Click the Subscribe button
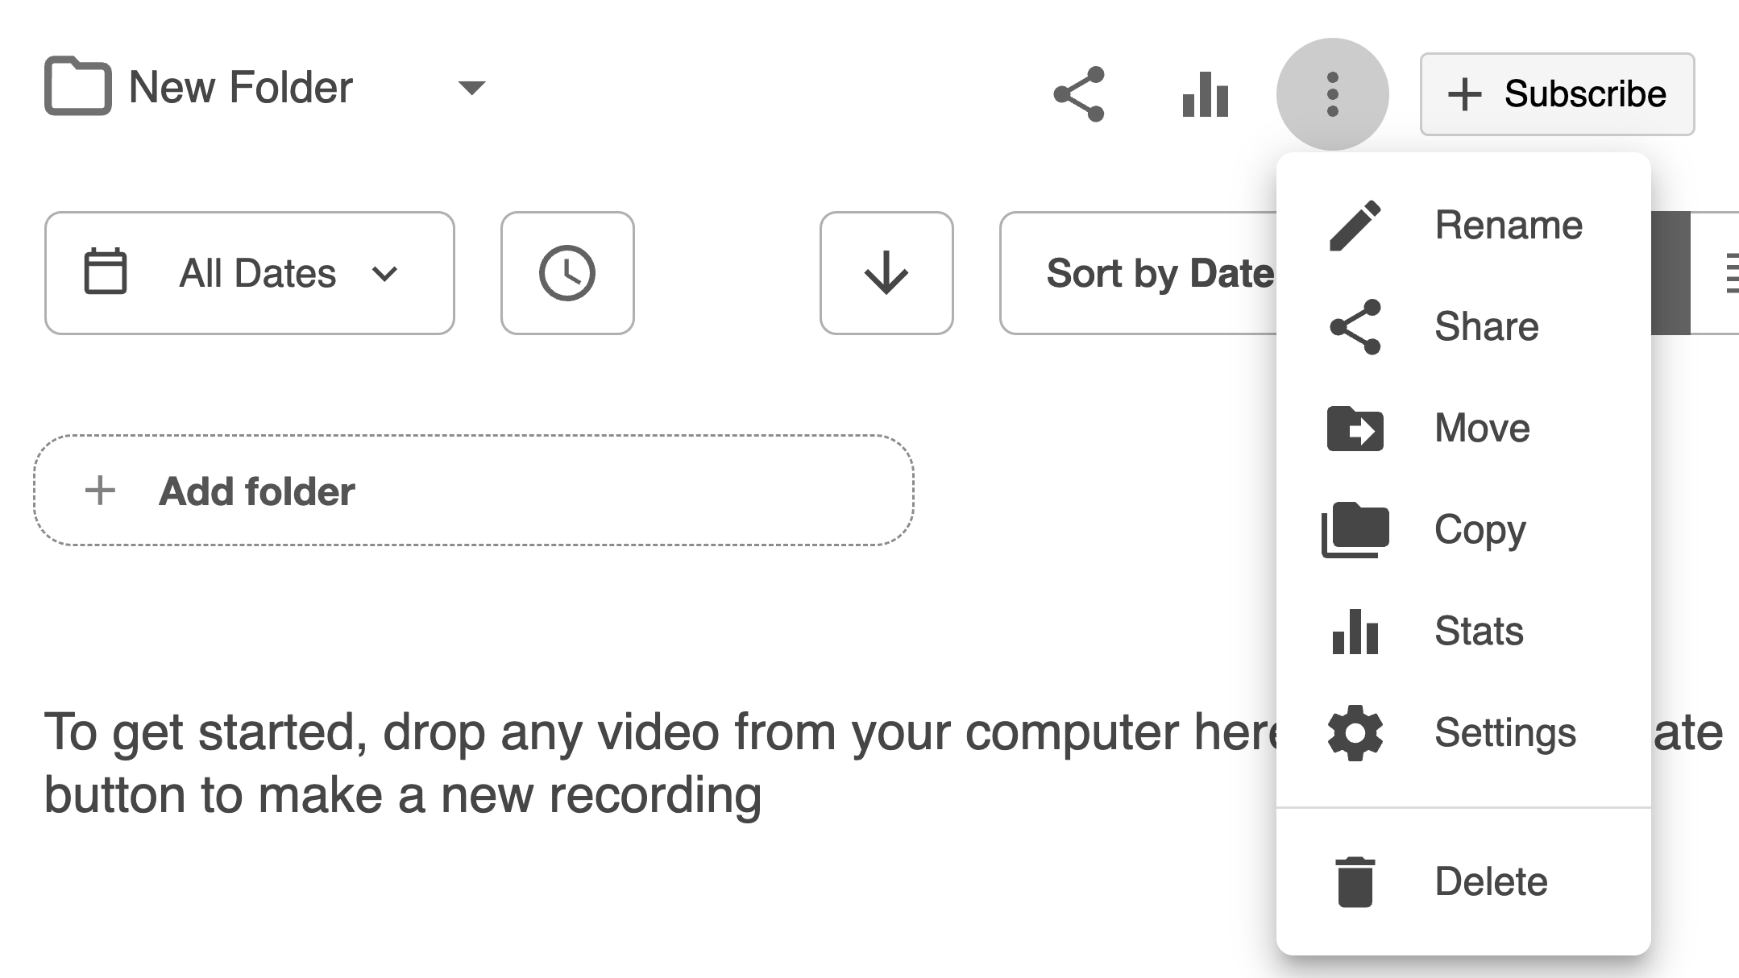Image resolution: width=1739 pixels, height=978 pixels. pyautogui.click(x=1557, y=94)
